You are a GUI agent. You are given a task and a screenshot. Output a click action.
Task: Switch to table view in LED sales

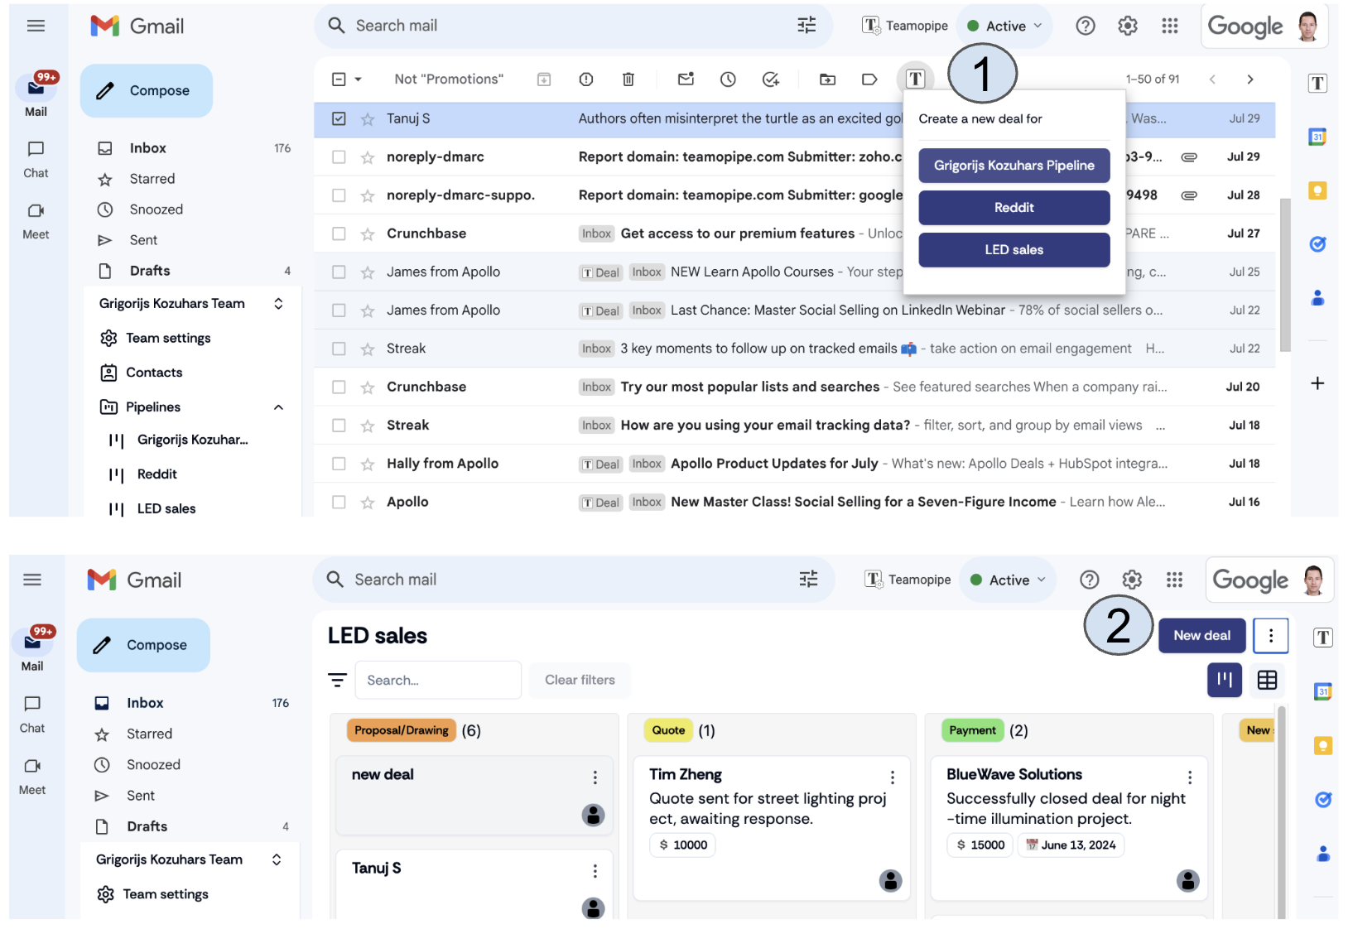click(1267, 681)
